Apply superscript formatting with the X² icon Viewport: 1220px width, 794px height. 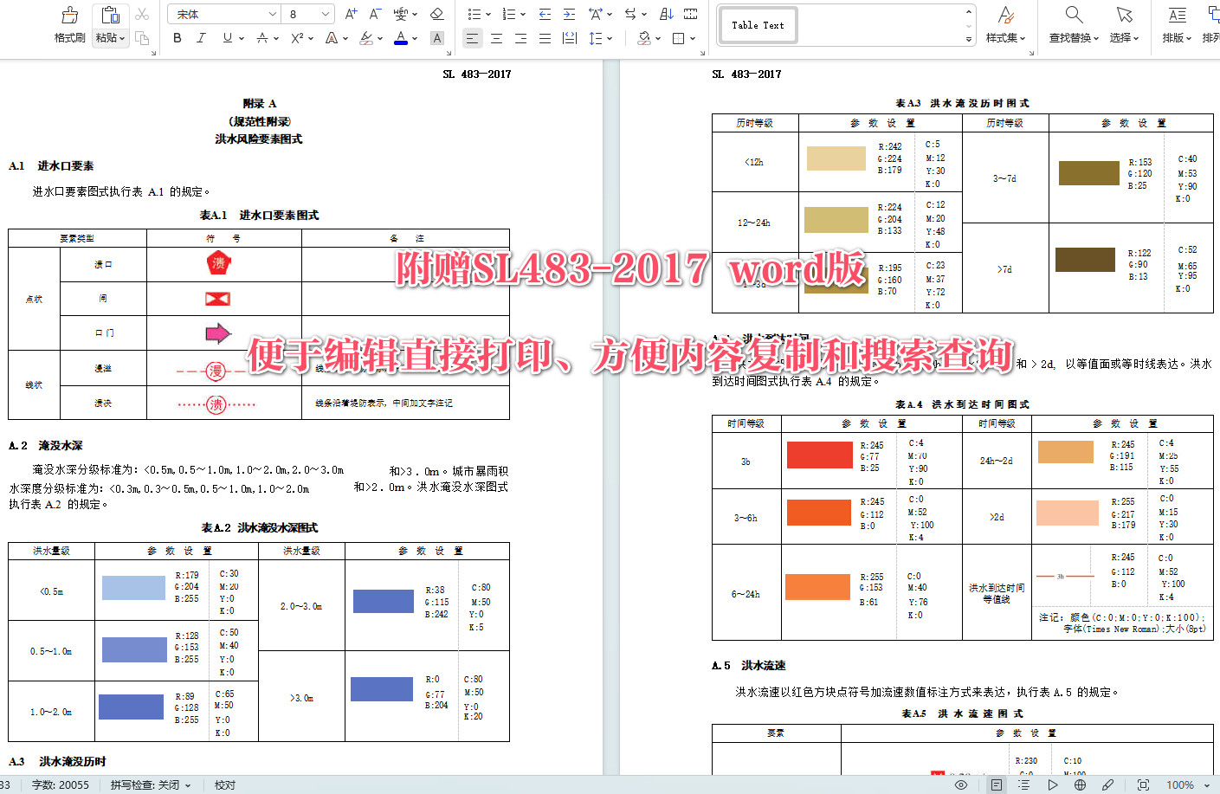point(299,37)
